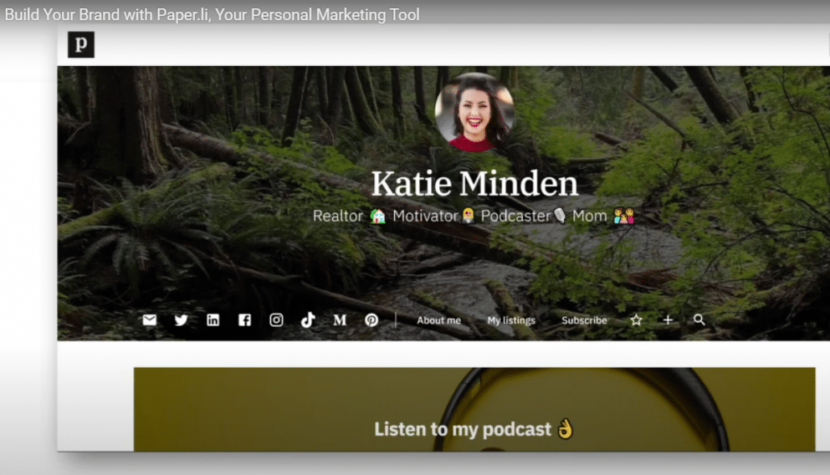This screenshot has width=830, height=475.
Task: Open the 'Listen to my podcast' banner
Action: click(x=474, y=410)
